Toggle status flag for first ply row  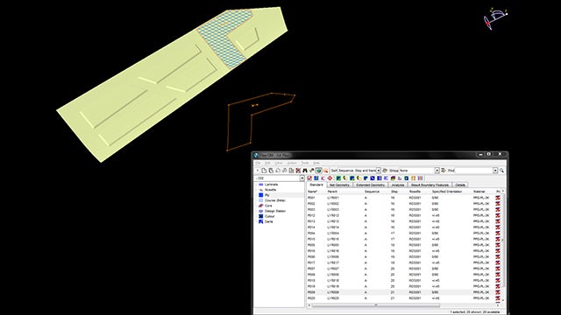498,198
